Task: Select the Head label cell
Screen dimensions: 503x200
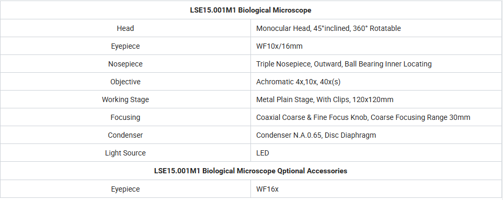Action: pyautogui.click(x=125, y=28)
